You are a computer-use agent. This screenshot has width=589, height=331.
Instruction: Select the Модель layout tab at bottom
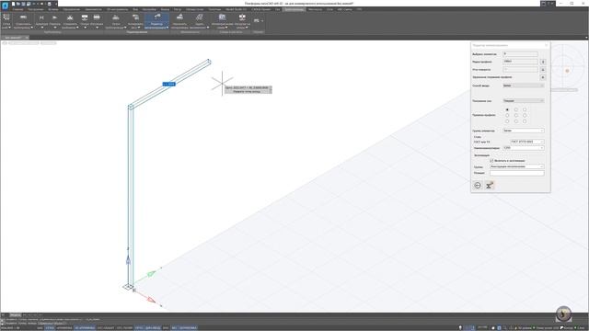(x=15, y=315)
